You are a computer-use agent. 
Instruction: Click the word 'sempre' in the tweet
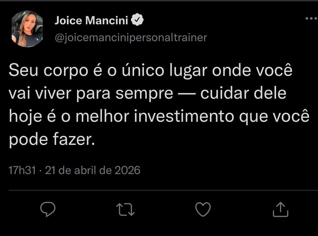(144, 94)
